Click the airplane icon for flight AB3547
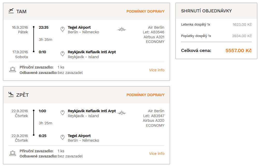260x166 pixels. (122, 113)
